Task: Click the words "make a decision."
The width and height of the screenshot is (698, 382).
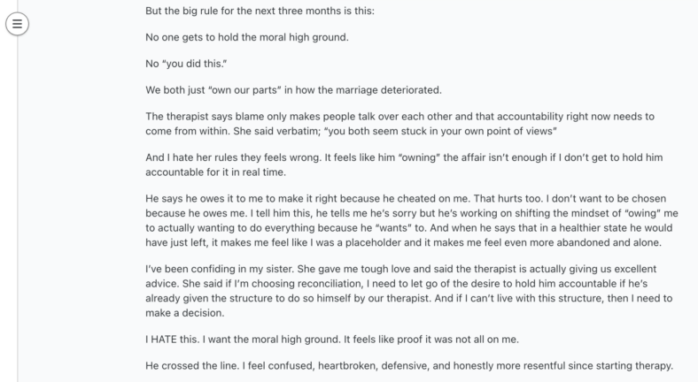Action: tap(185, 313)
